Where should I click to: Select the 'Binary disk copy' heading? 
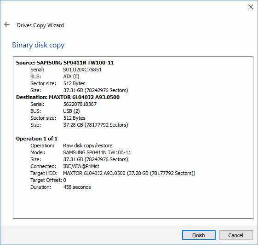point(38,45)
